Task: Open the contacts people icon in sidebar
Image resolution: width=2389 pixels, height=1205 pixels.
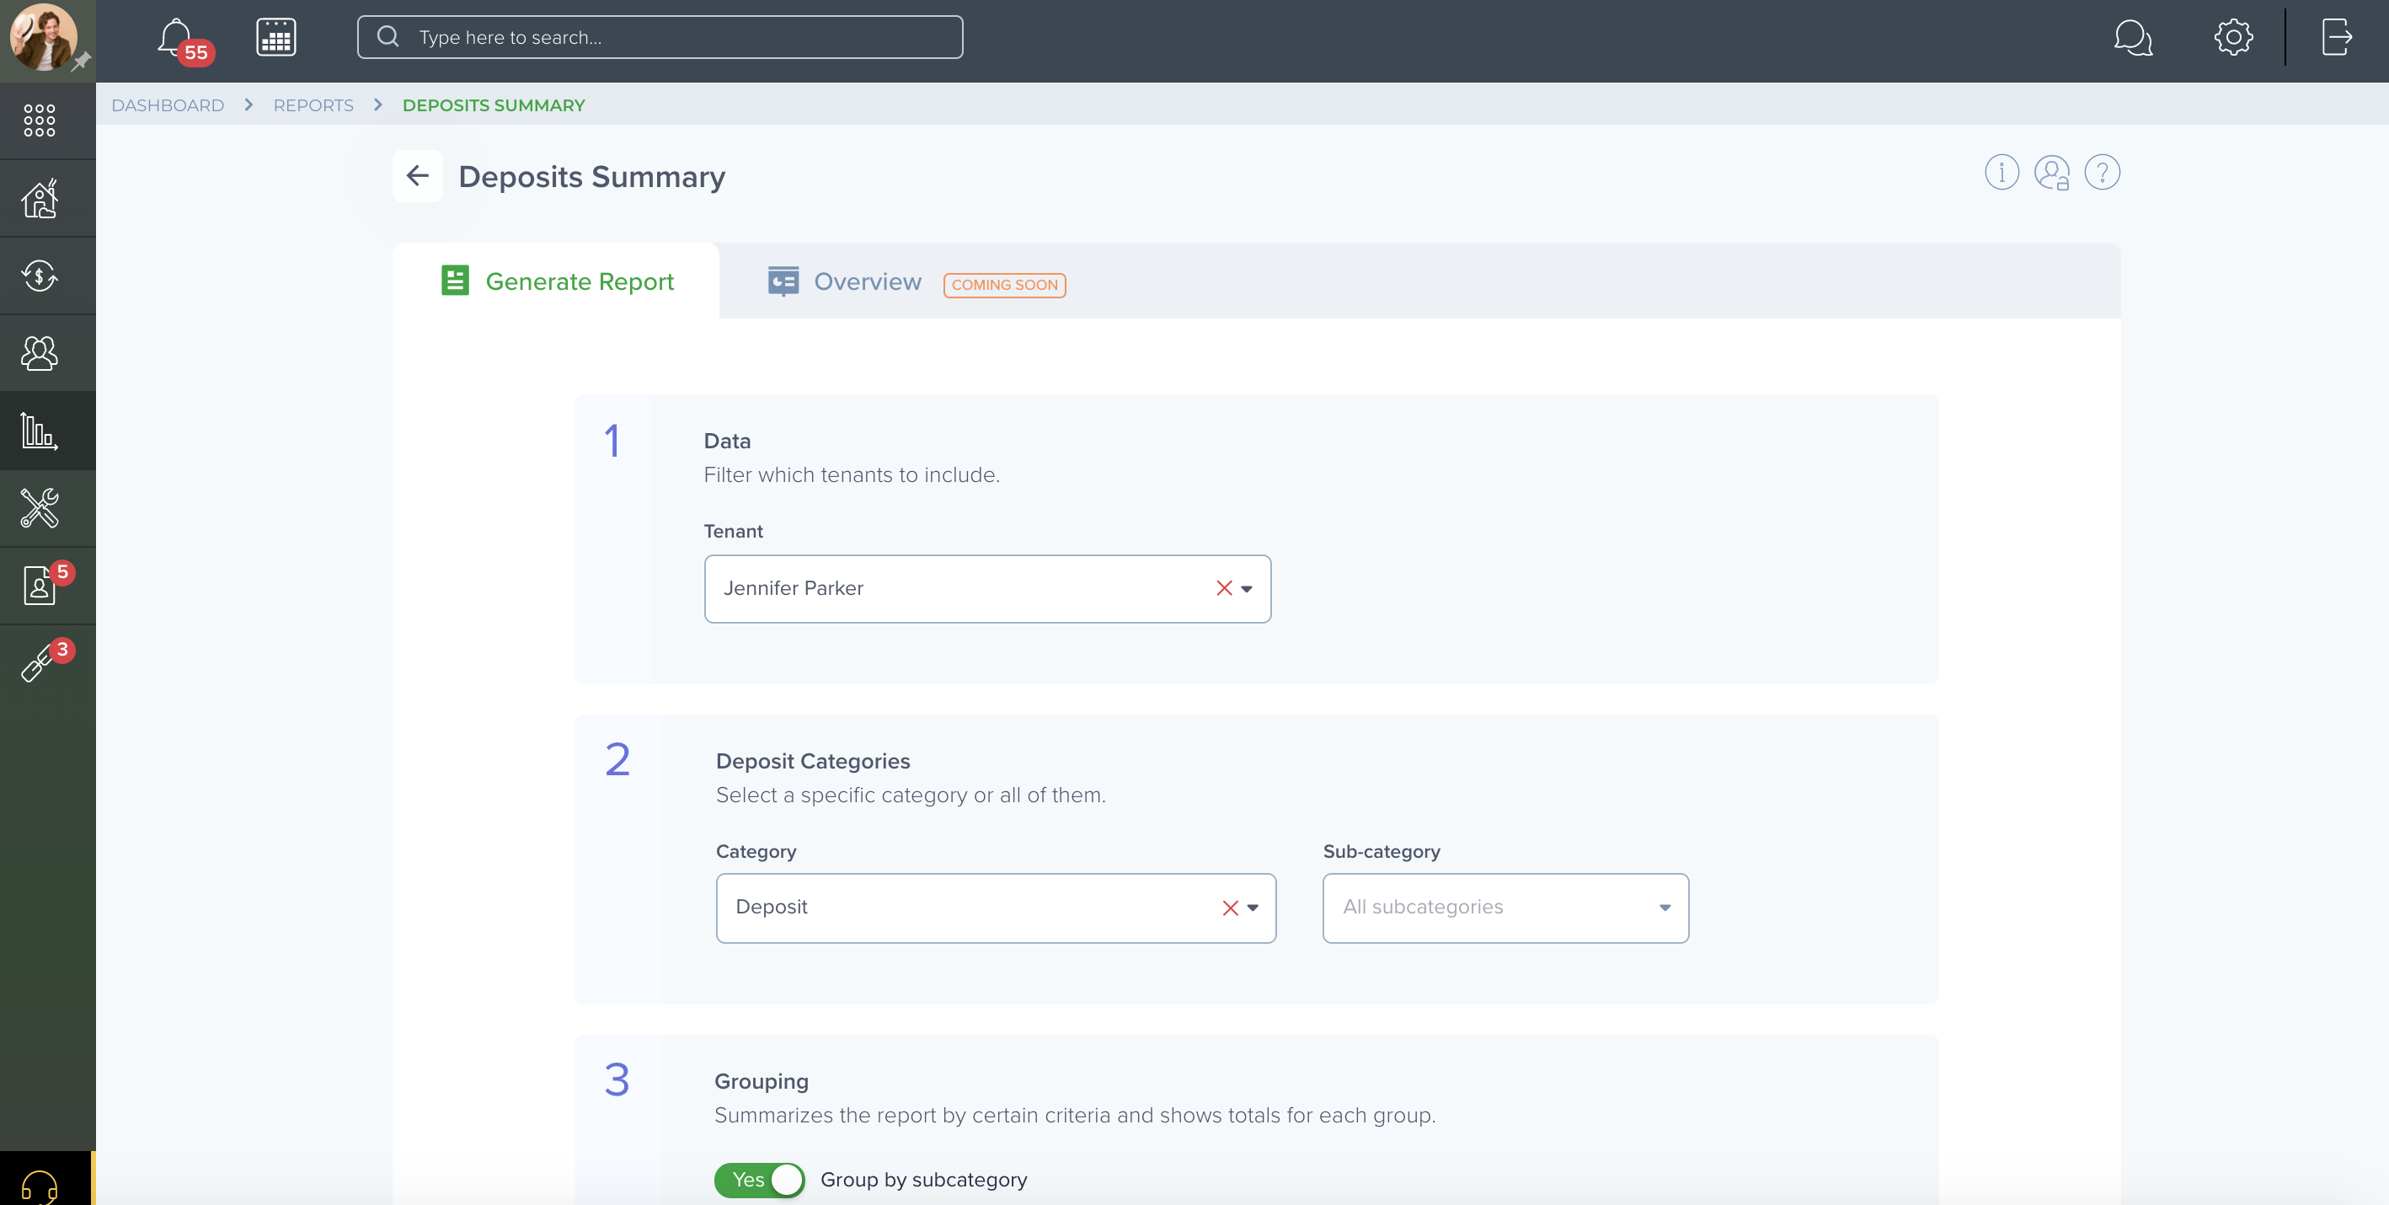Action: tap(39, 352)
